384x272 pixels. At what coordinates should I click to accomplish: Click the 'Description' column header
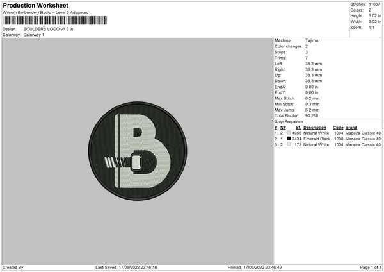pos(315,128)
